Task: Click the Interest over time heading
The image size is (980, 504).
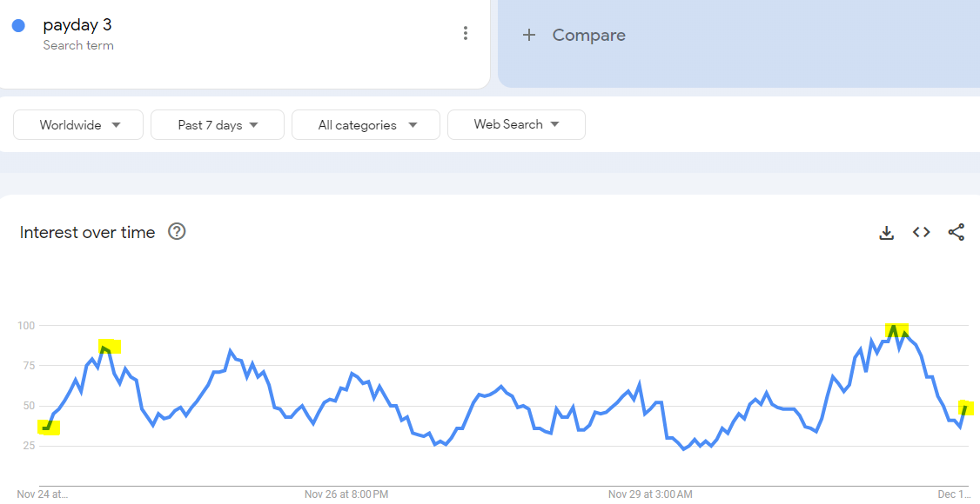Action: coord(88,233)
